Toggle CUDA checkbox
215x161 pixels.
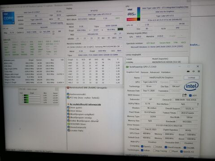(x=155, y=147)
